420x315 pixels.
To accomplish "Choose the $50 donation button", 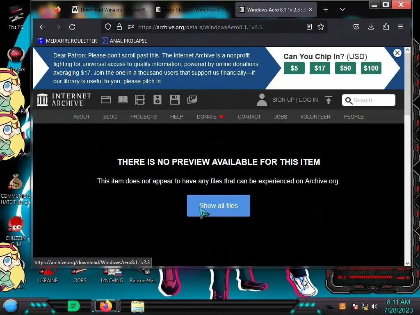I will 345,68.
